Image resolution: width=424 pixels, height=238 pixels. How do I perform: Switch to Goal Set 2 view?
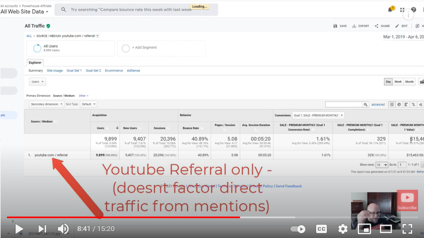(93, 71)
